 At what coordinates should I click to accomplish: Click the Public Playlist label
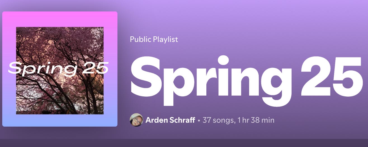(154, 39)
